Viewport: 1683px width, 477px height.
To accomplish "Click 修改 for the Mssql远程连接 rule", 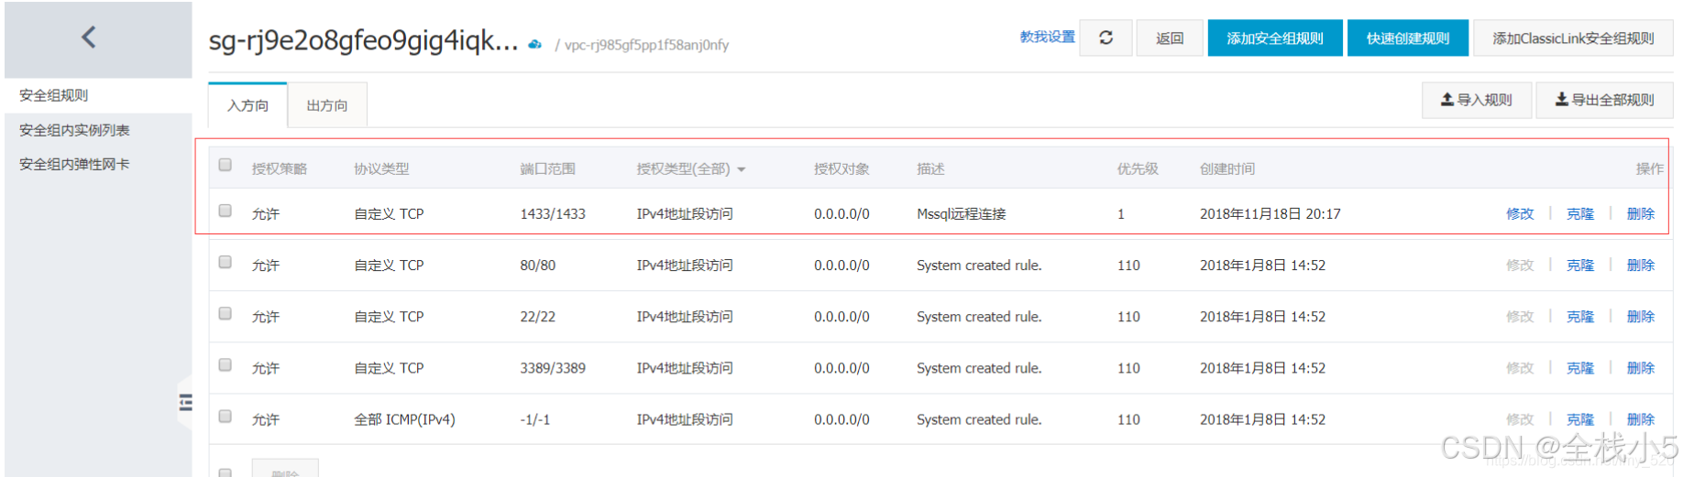I will 1519,213.
